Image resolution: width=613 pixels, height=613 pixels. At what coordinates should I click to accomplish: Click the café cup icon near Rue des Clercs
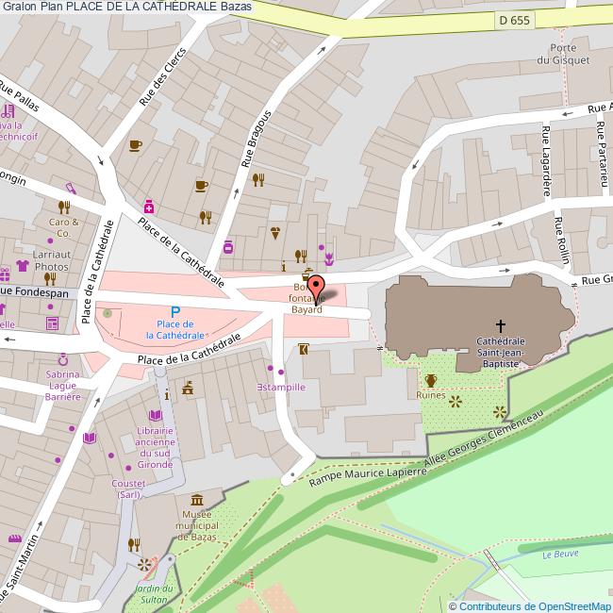pos(135,145)
